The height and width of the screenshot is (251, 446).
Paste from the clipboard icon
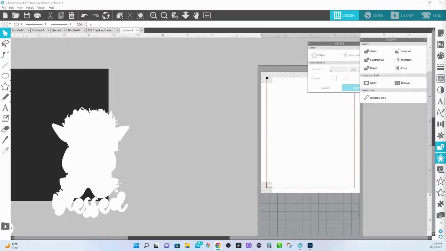click(71, 15)
